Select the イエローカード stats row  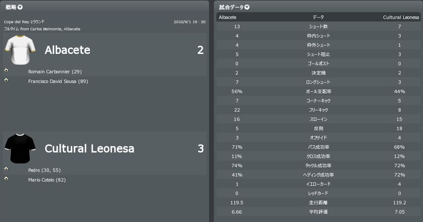click(318, 184)
